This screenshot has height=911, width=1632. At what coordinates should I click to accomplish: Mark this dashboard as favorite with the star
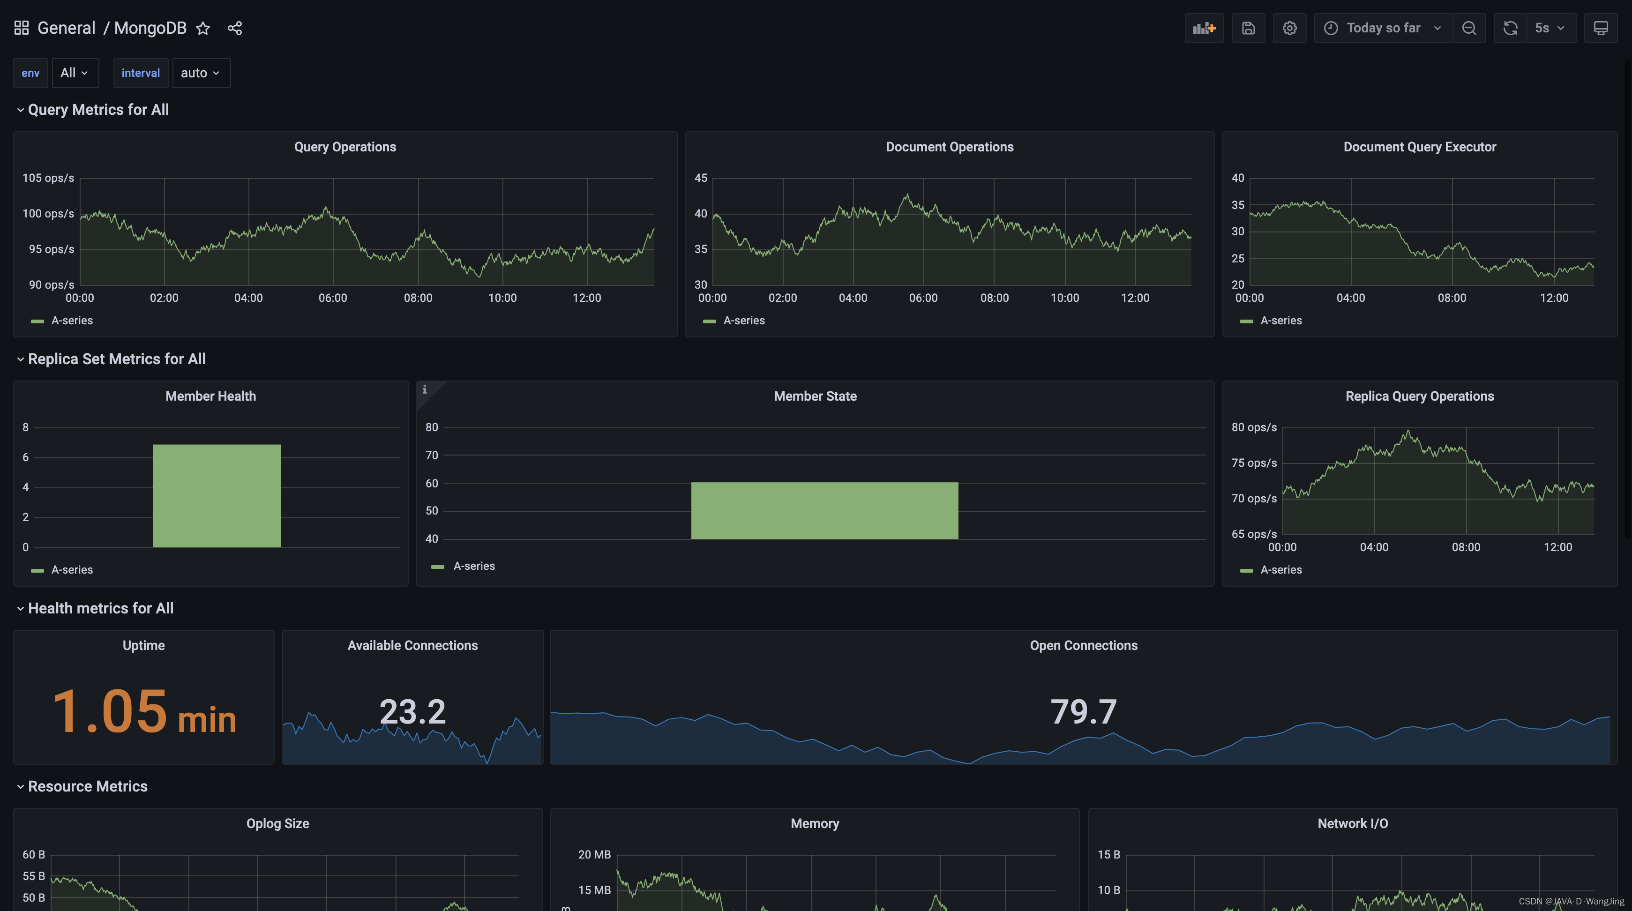click(202, 28)
